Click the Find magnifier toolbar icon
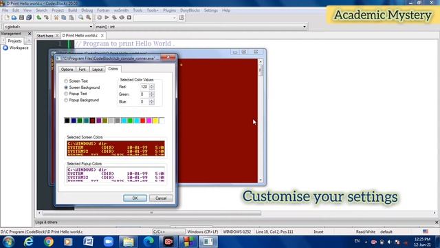Screen dimensions: 440x248 81,18
